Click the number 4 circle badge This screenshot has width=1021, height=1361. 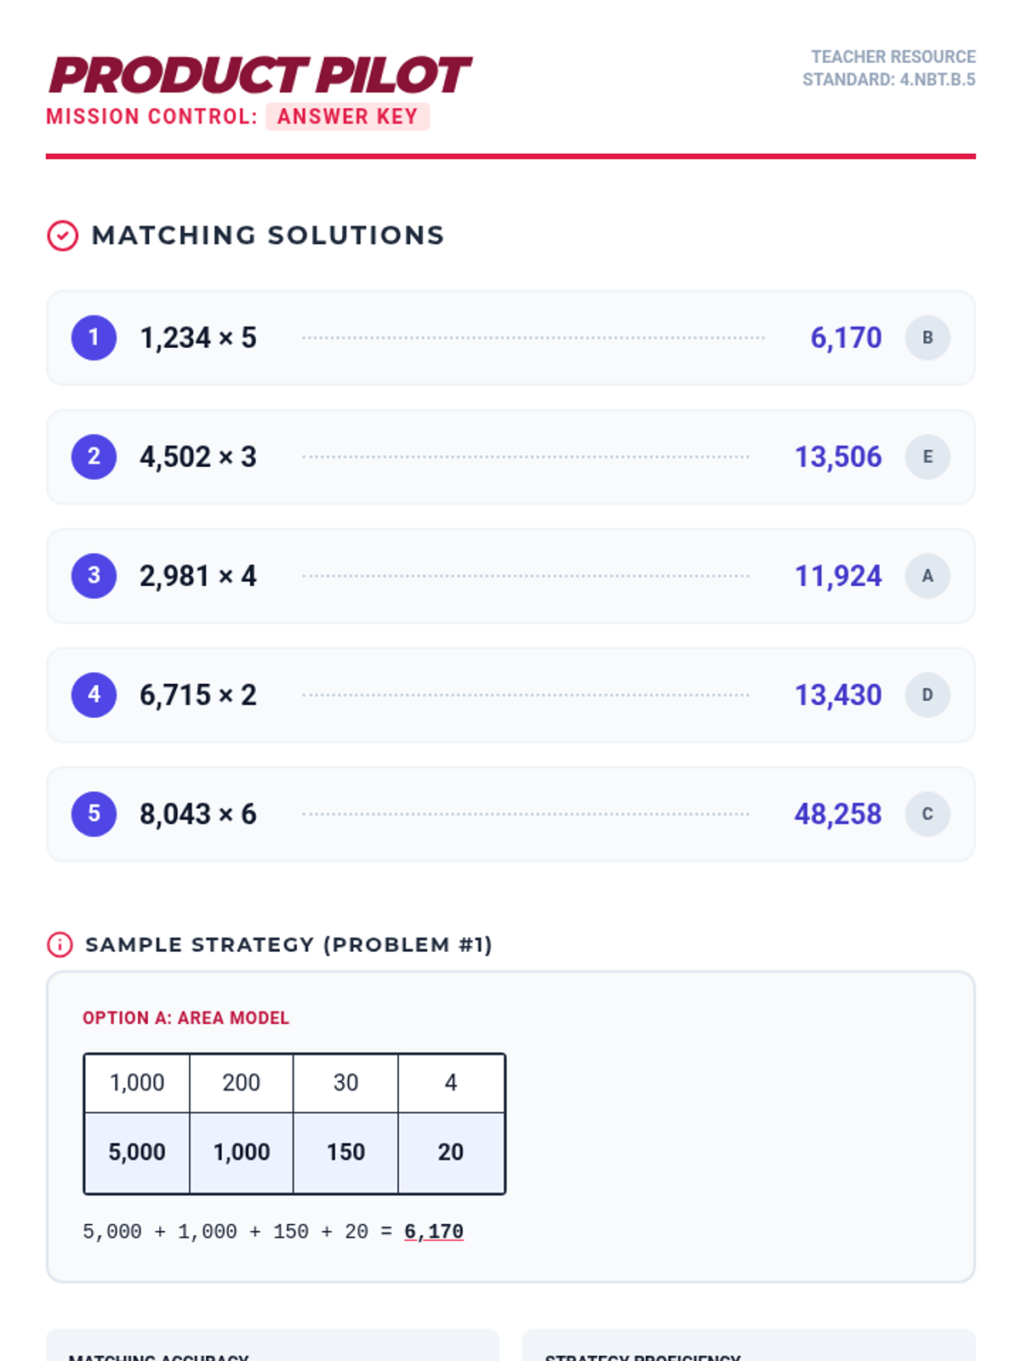click(x=94, y=695)
